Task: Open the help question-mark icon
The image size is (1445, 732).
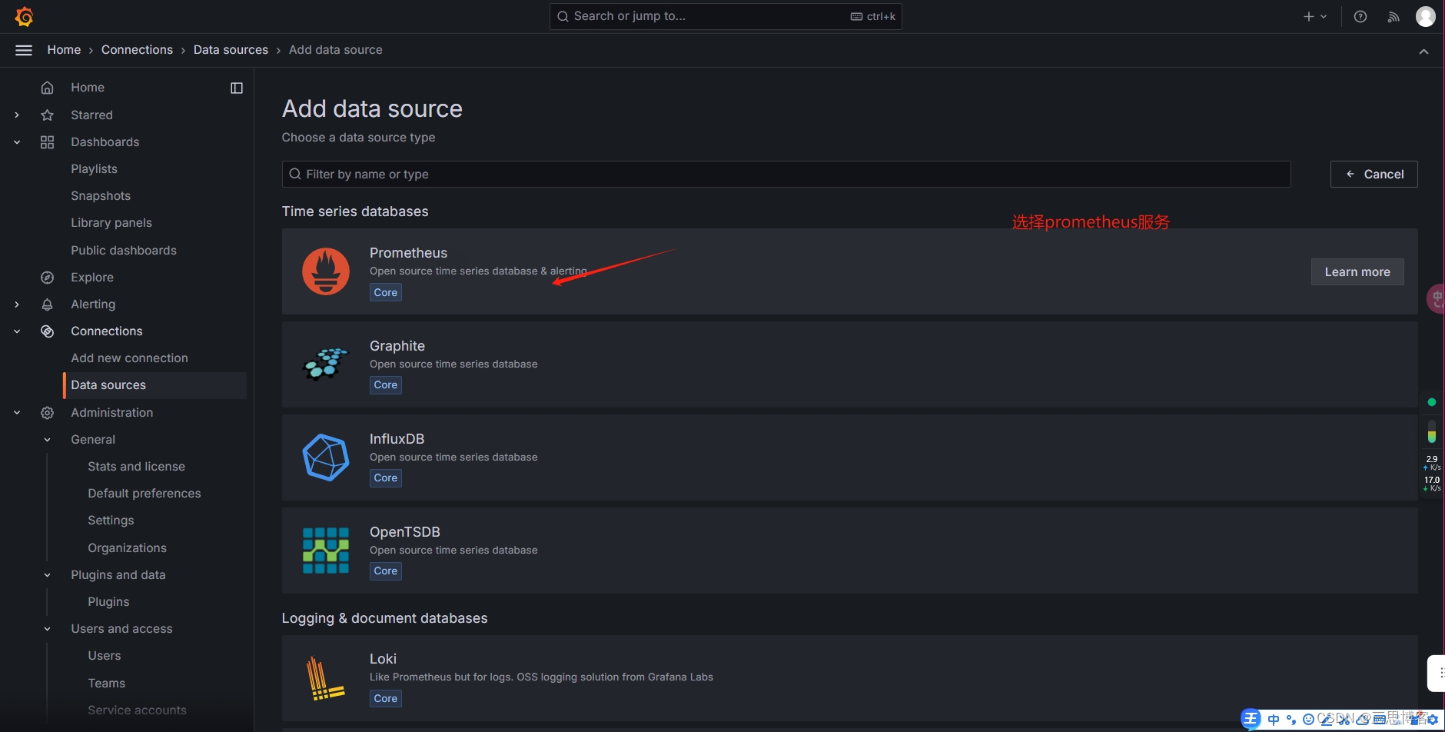Action: (1360, 16)
